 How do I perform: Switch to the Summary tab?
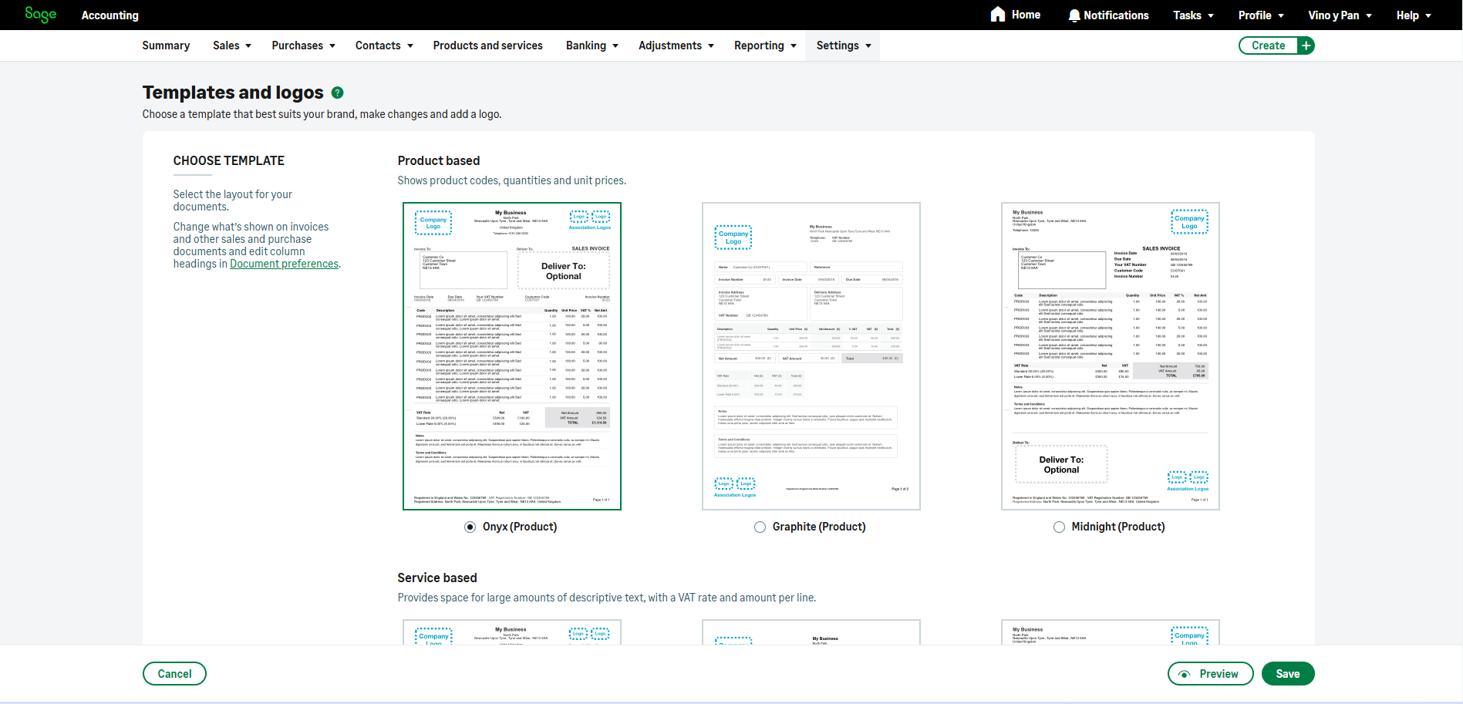coord(165,45)
